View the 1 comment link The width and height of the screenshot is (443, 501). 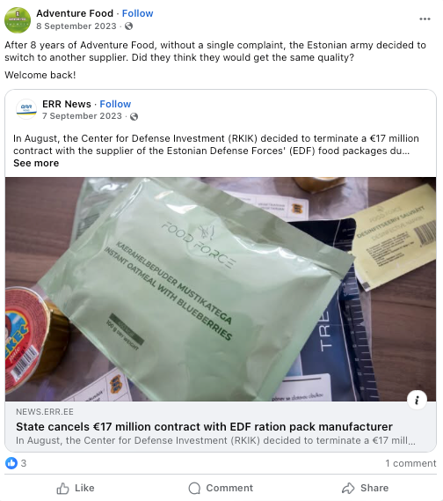tap(410, 463)
